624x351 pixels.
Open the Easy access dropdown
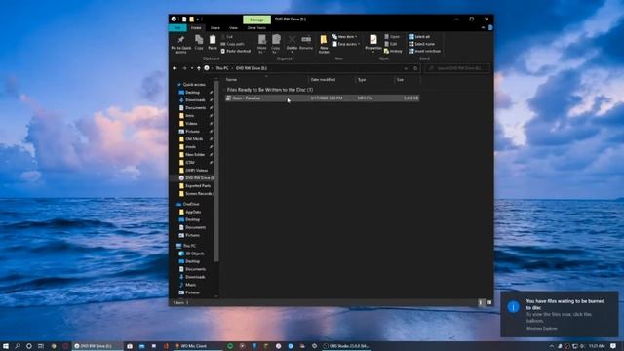pos(346,44)
